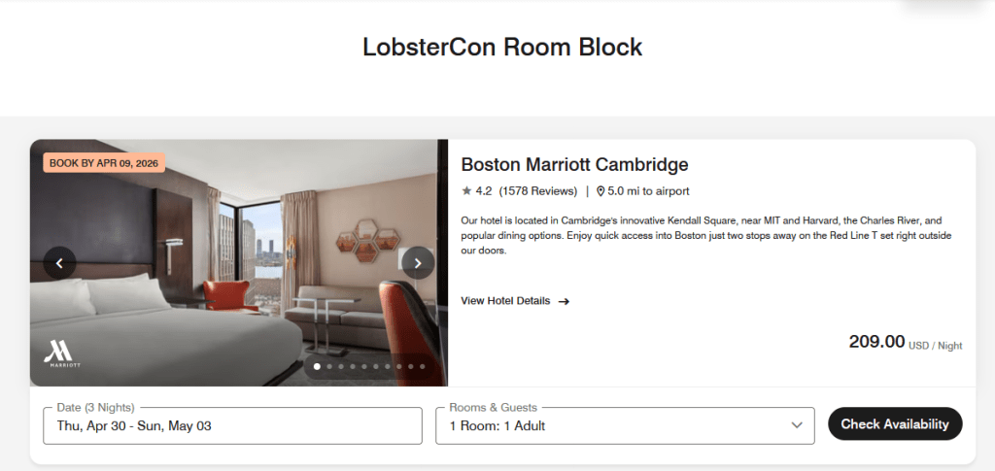Click the Check Availability button
The width and height of the screenshot is (995, 471).
pos(895,424)
